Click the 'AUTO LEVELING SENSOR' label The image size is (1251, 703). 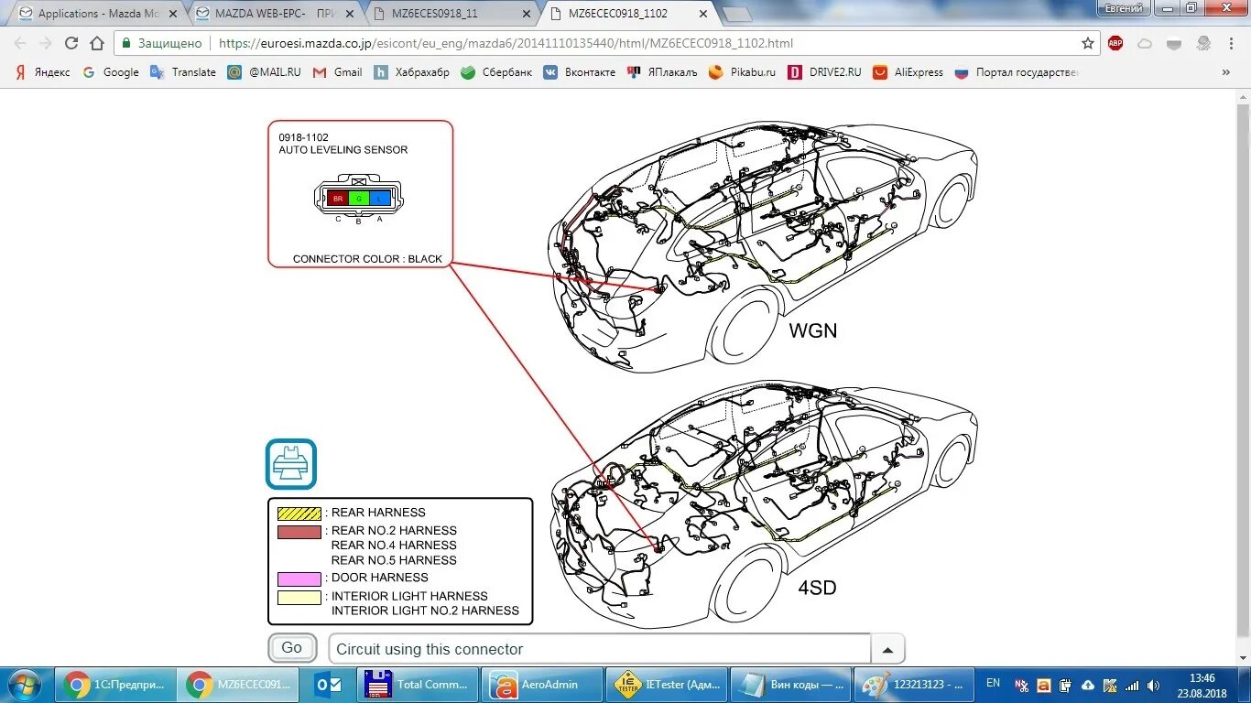(343, 150)
